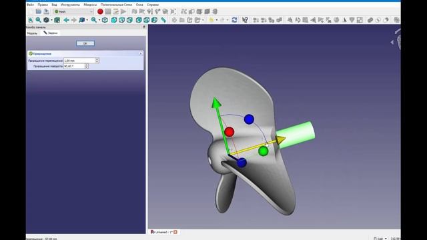Set the left view cube
The image size is (427, 240).
(154, 20)
